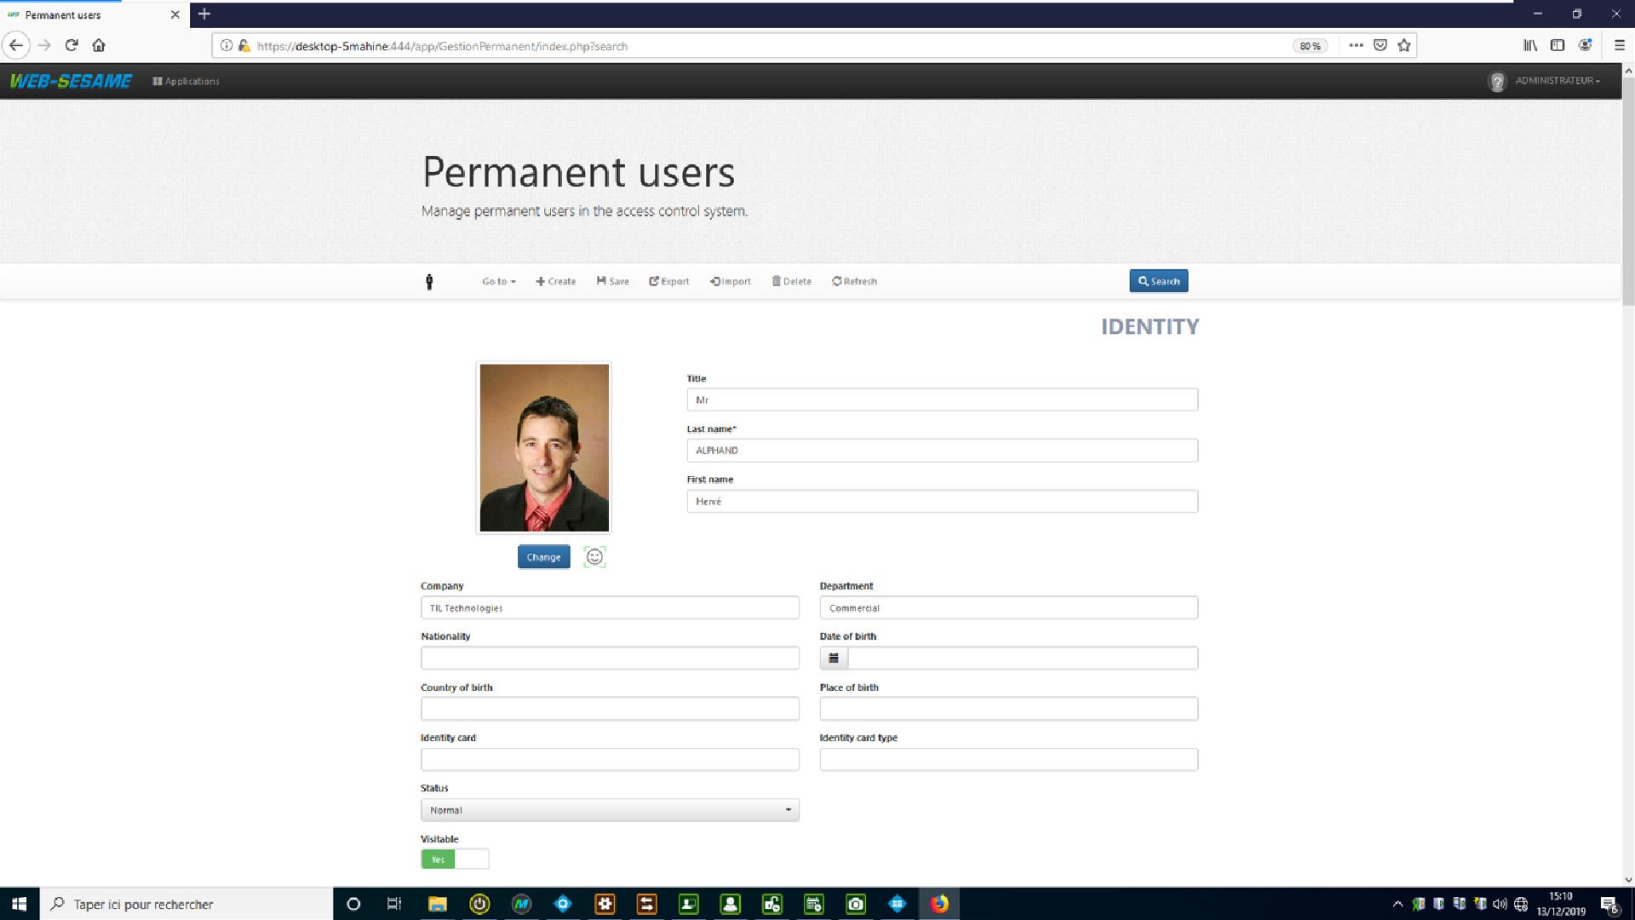Edit the First name field
1635x920 pixels.
(942, 501)
